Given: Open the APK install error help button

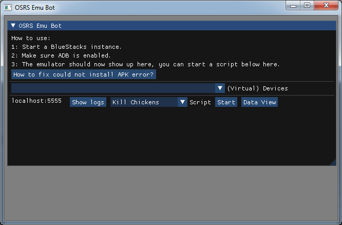Looking at the screenshot, I should tap(84, 74).
